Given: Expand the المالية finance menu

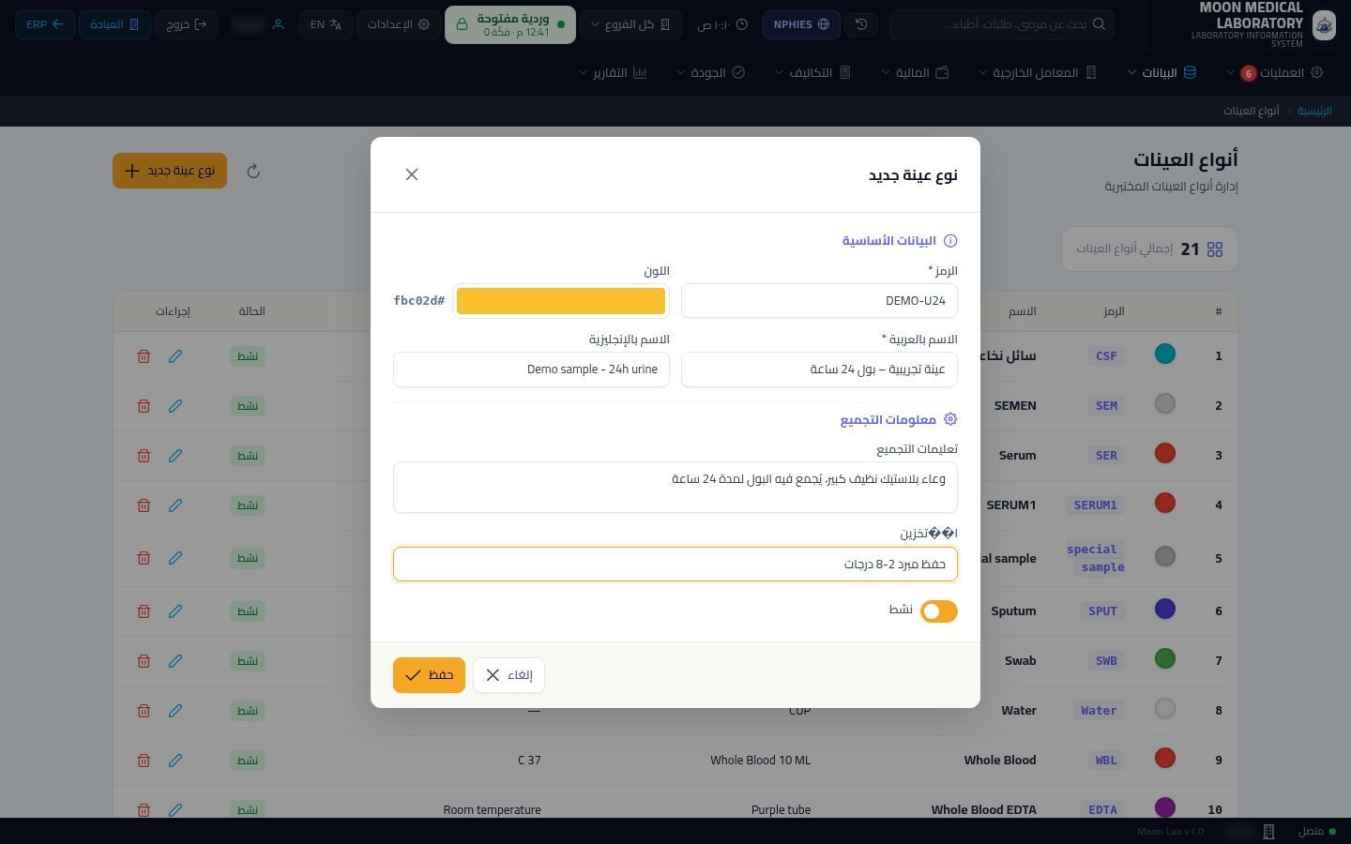Looking at the screenshot, I should (x=915, y=72).
